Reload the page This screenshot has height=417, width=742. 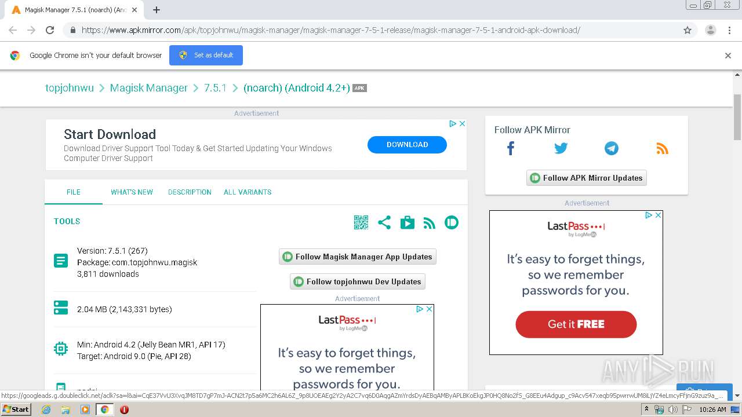(50, 30)
